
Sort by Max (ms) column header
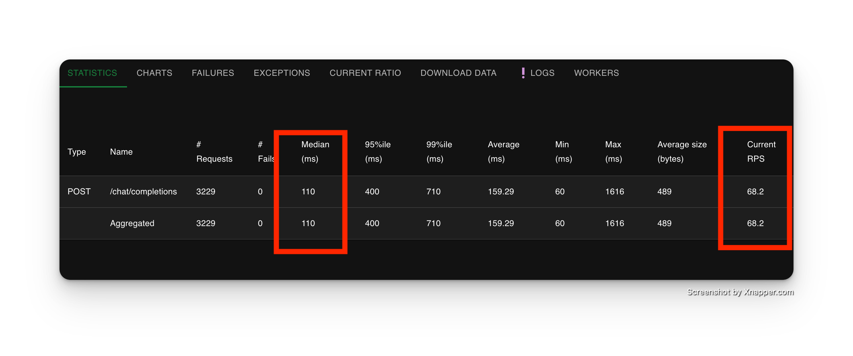[613, 152]
